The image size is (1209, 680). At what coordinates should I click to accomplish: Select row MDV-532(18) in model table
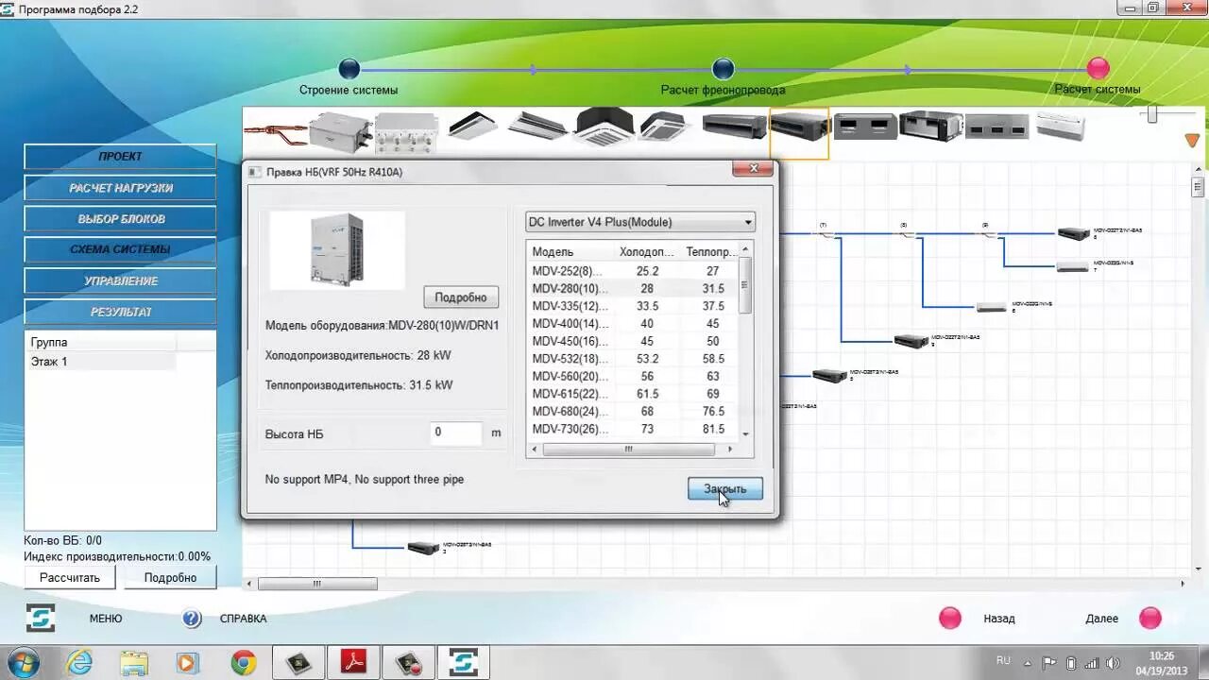tap(632, 359)
